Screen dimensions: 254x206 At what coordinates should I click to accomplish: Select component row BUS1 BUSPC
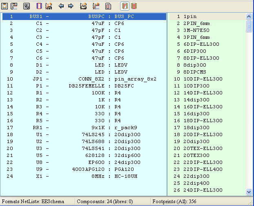pos(84,16)
